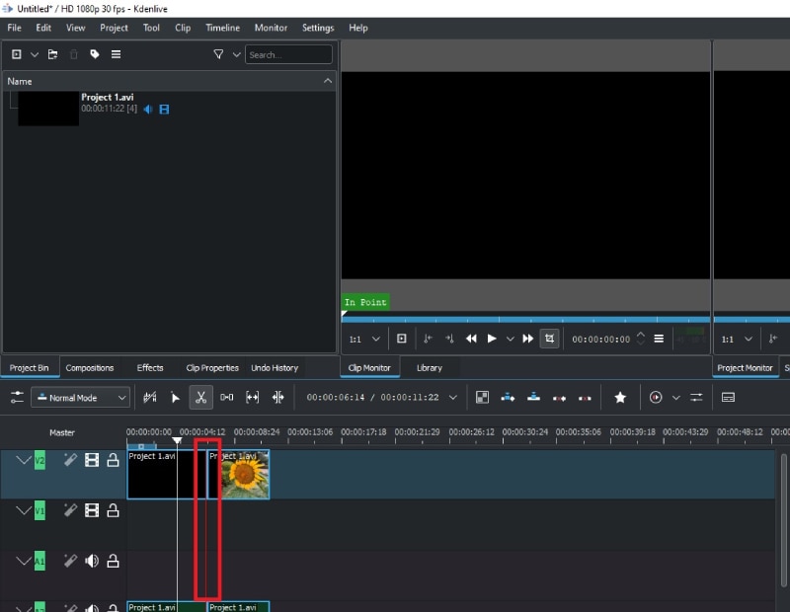Collapse the Name column sort arrow
Viewport: 790px width, 612px height.
(328, 81)
